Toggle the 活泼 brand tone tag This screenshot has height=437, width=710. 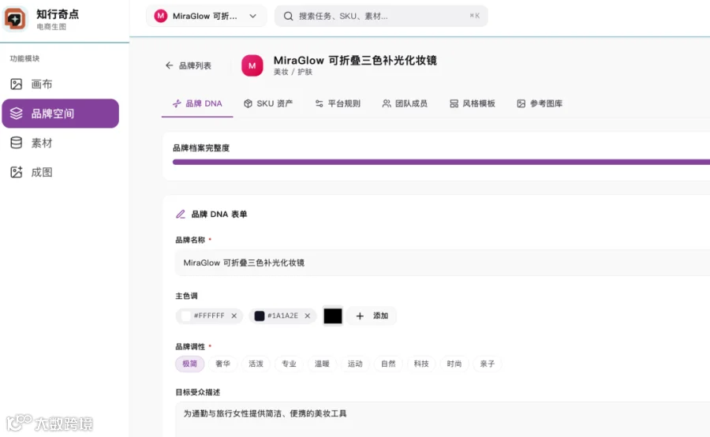256,364
